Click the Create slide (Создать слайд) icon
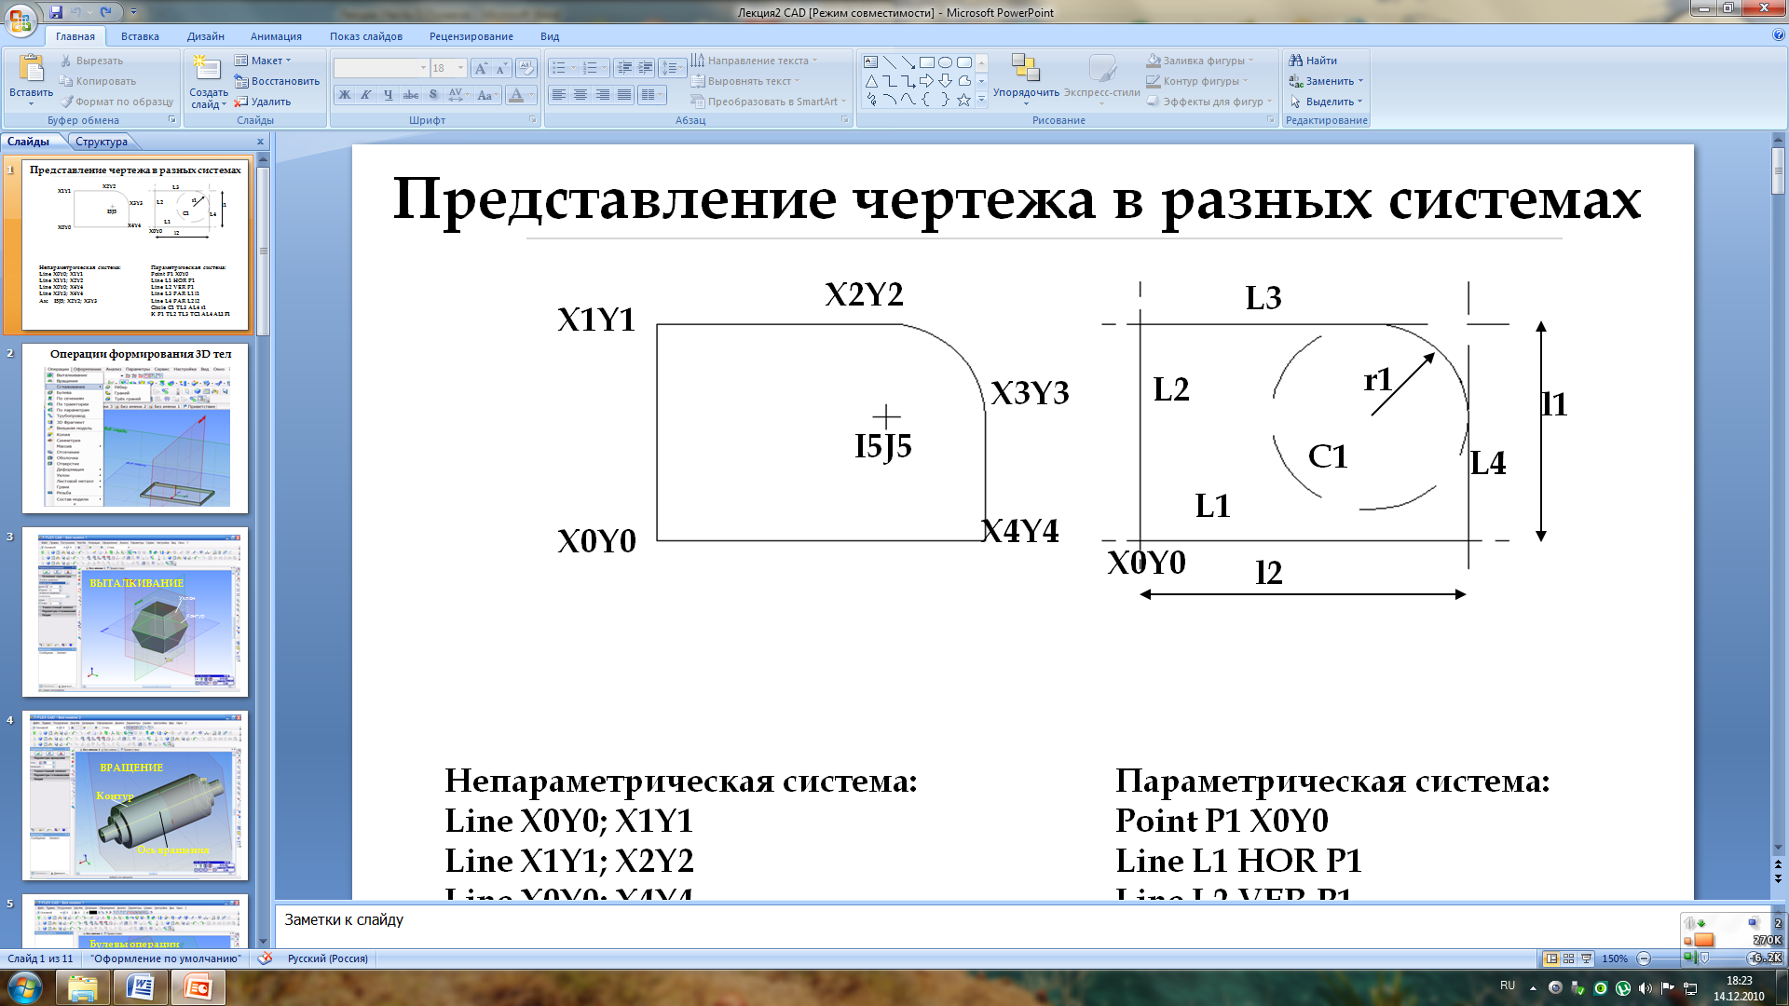Image resolution: width=1789 pixels, height=1006 pixels. point(207,70)
